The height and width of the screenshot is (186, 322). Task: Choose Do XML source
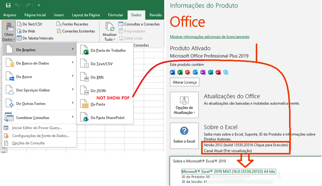click(105, 77)
